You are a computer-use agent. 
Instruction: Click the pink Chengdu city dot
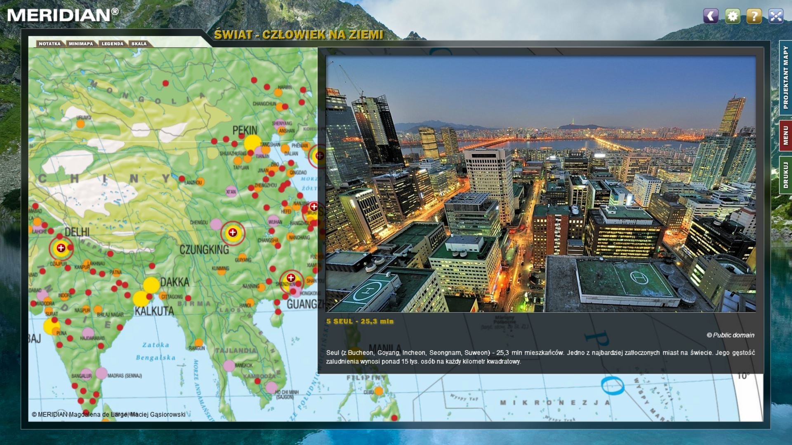click(216, 224)
